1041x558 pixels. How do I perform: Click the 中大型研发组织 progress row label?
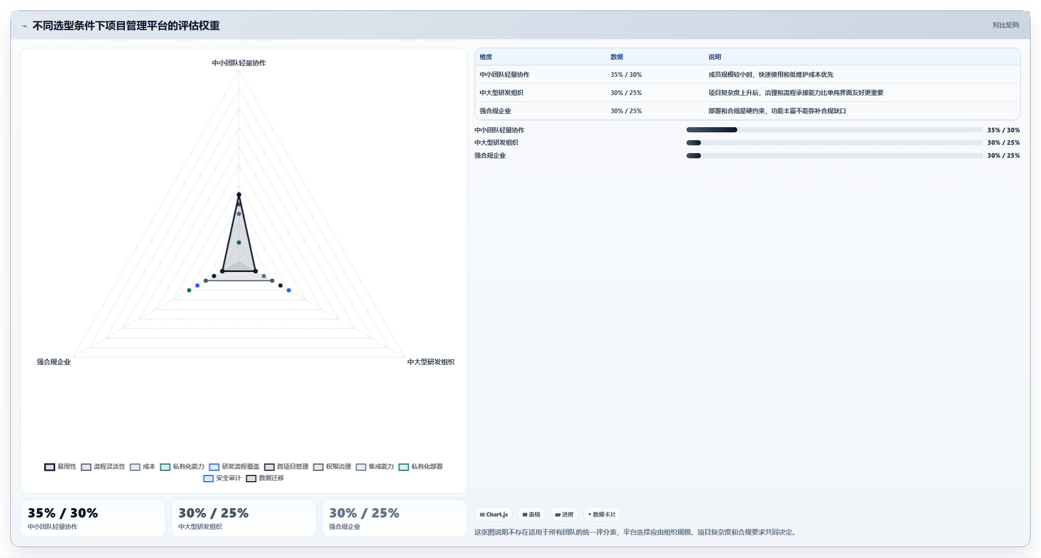[x=496, y=143]
